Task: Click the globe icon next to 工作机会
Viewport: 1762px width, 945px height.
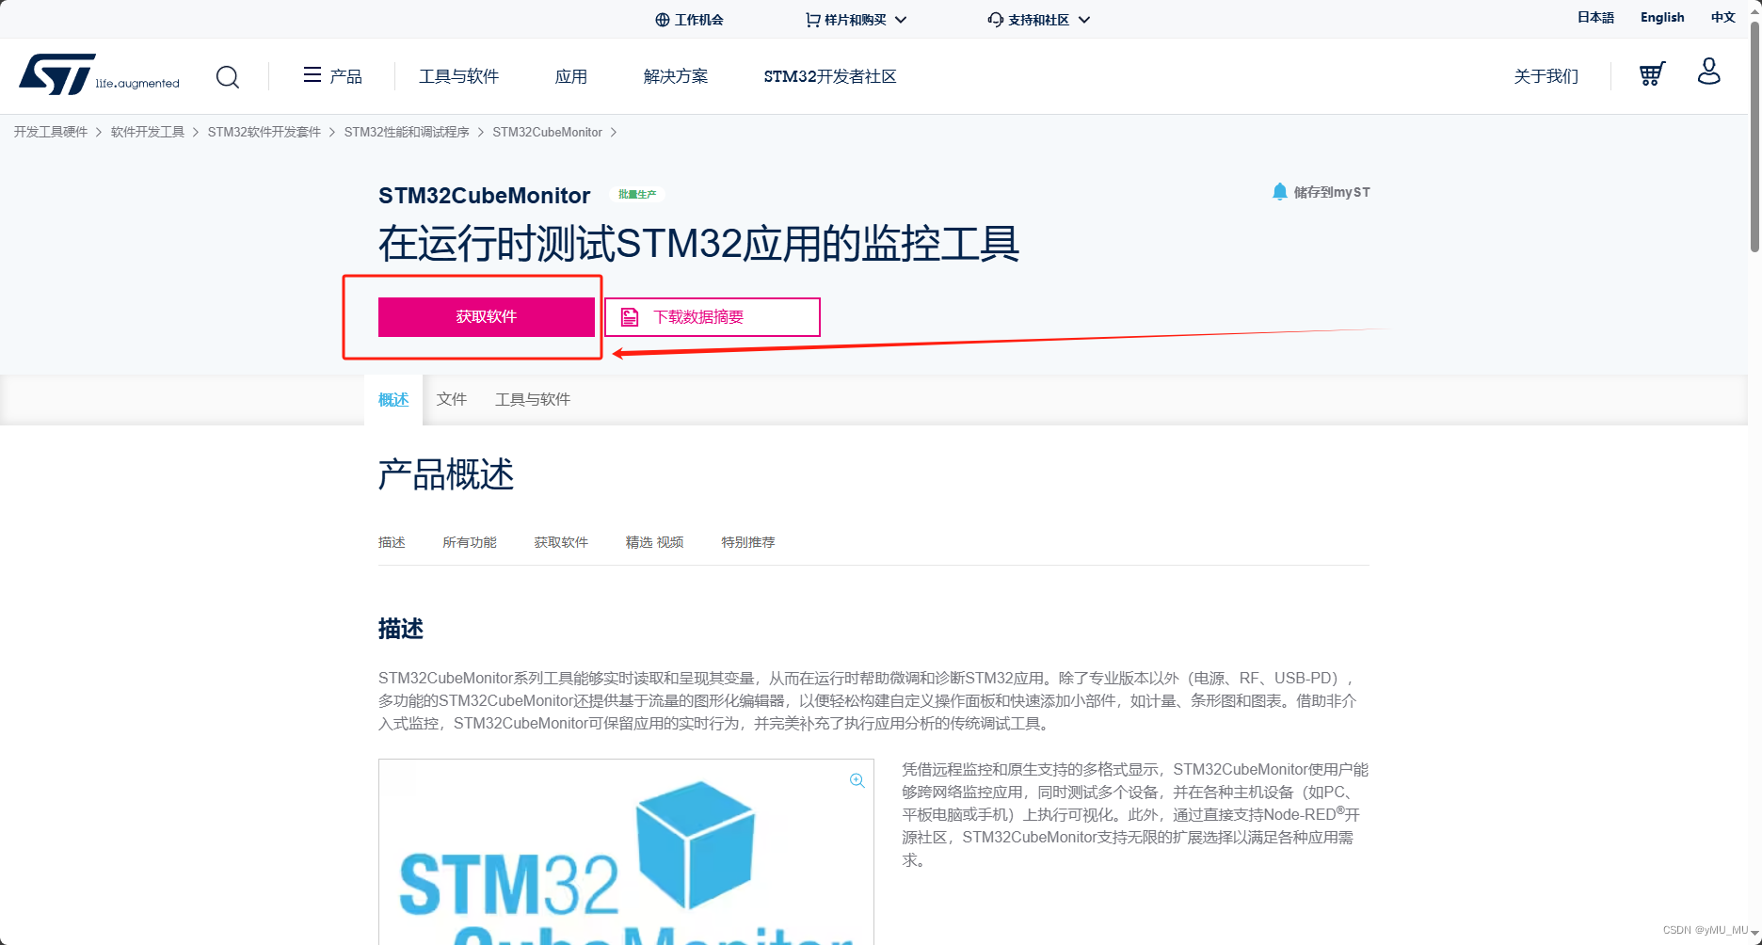Action: [x=661, y=19]
